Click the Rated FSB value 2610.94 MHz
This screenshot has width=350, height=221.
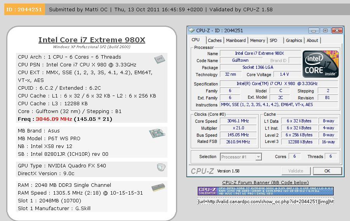[238, 142]
